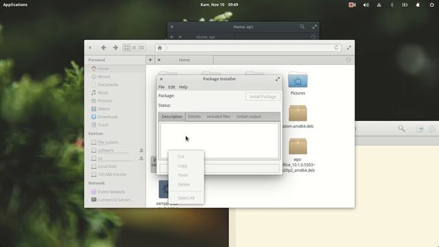
Task: Go forward in the file manager
Action: coord(115,47)
